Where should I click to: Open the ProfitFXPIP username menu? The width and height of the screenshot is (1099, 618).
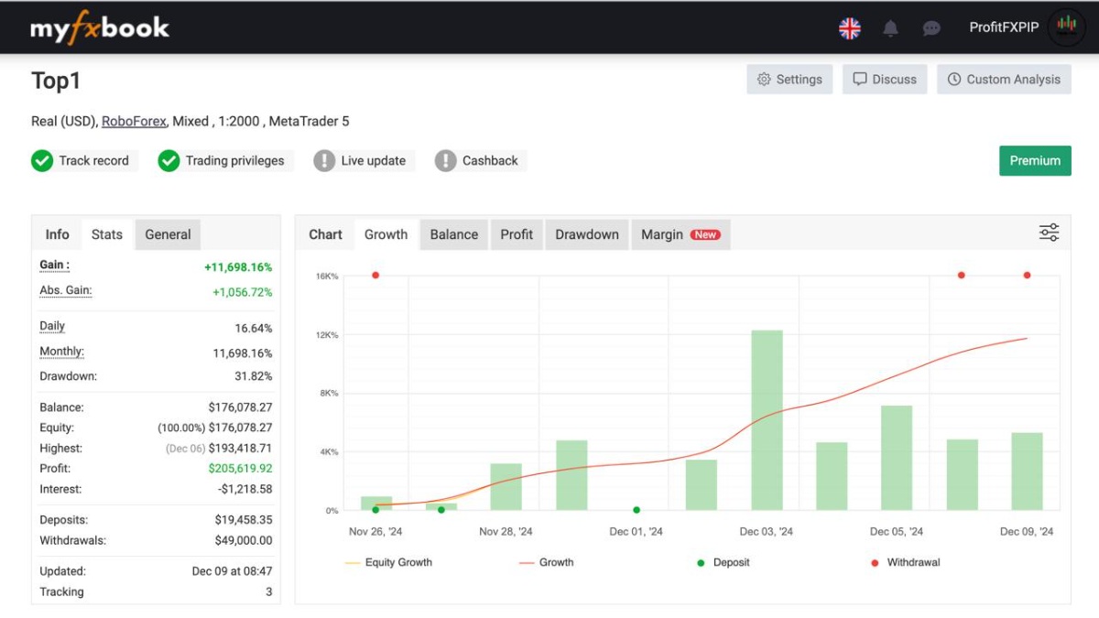pos(1004,27)
